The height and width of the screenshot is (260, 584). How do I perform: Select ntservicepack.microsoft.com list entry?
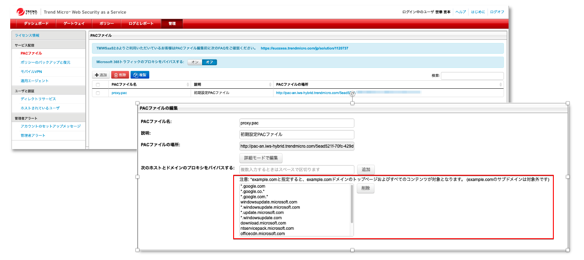tap(267, 228)
